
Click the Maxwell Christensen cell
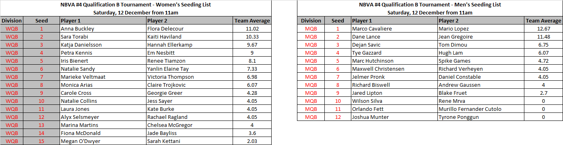point(394,69)
